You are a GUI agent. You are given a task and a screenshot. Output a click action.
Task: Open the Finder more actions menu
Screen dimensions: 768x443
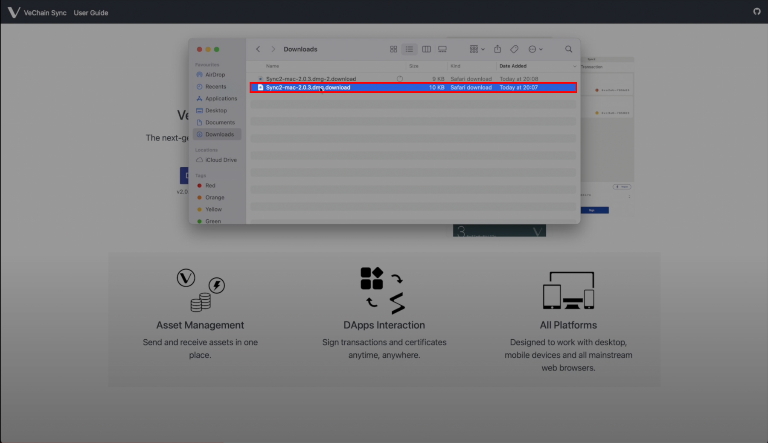pyautogui.click(x=535, y=49)
